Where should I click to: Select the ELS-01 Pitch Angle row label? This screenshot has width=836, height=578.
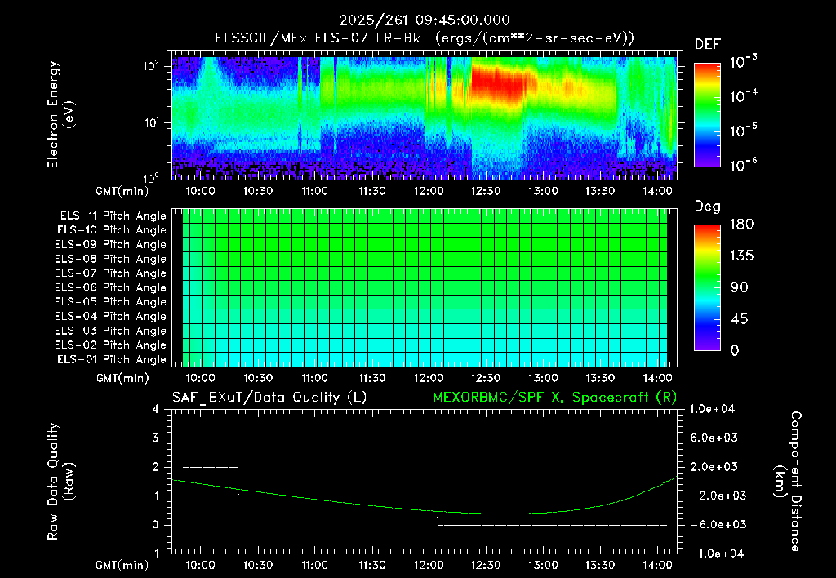112,359
